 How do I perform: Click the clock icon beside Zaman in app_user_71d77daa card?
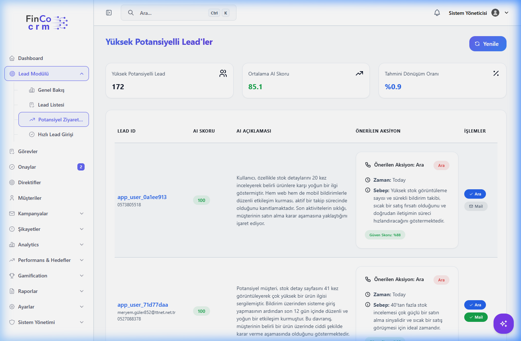point(368,294)
